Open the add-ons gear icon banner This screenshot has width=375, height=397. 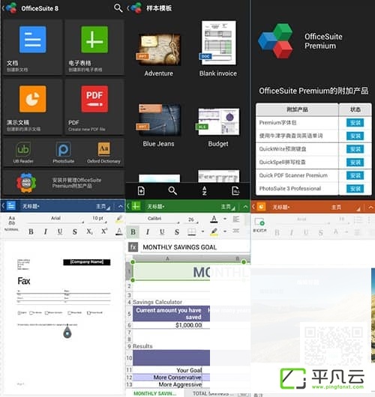[x=63, y=183]
